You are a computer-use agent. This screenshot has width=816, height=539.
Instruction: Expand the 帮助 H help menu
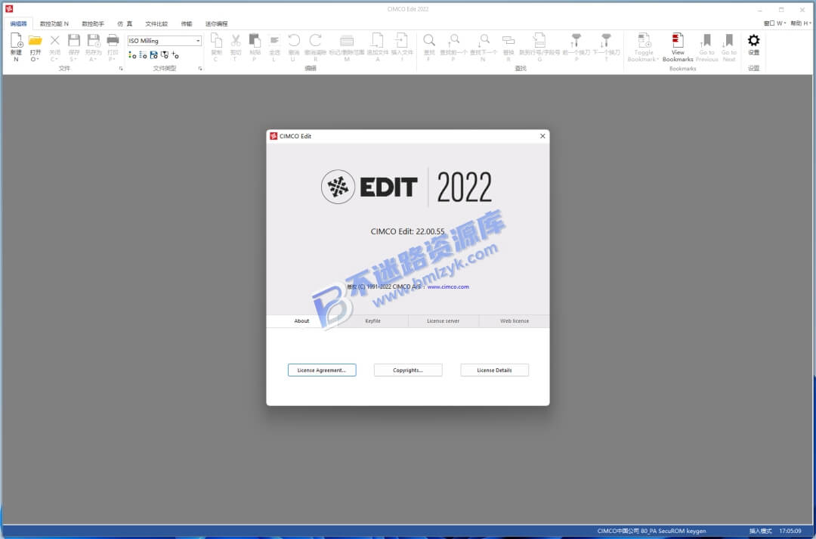(x=800, y=23)
